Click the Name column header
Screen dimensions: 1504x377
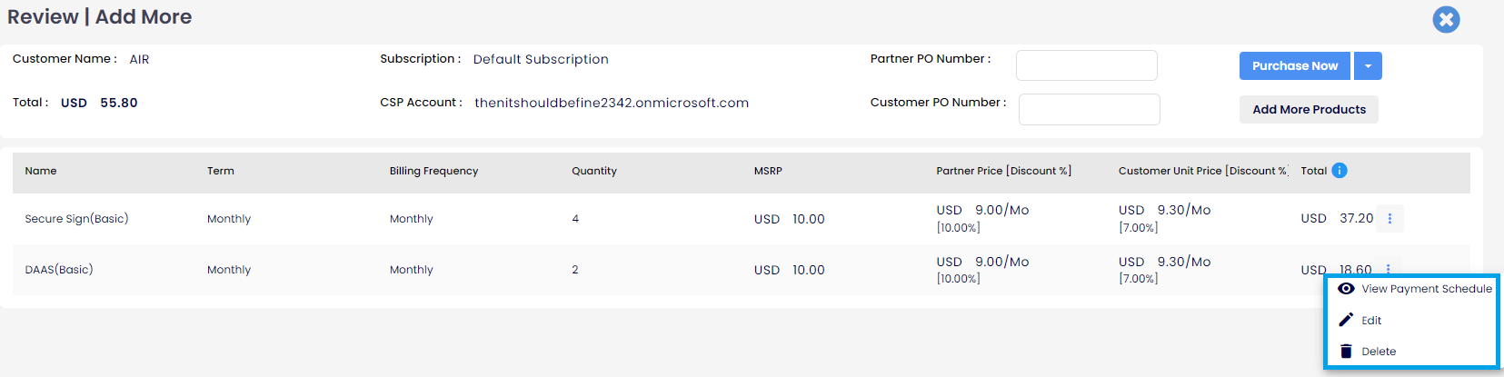pyautogui.click(x=41, y=171)
